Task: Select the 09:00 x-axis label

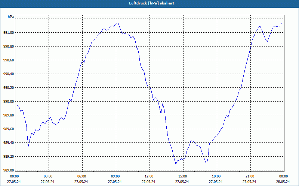Action: 115,176
